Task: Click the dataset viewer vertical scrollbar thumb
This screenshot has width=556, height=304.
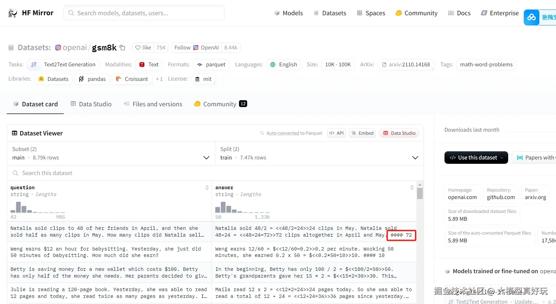Action: (420, 194)
